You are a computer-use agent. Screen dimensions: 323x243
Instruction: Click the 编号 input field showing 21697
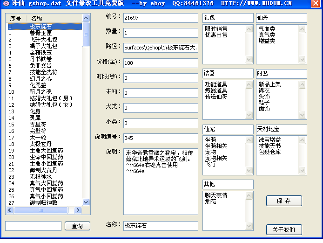(x=160, y=18)
